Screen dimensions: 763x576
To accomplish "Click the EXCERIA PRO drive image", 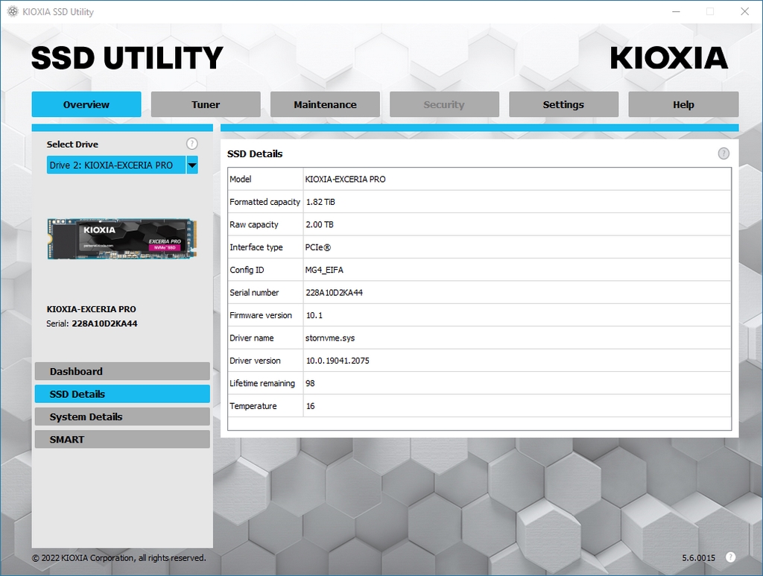I will (x=122, y=239).
